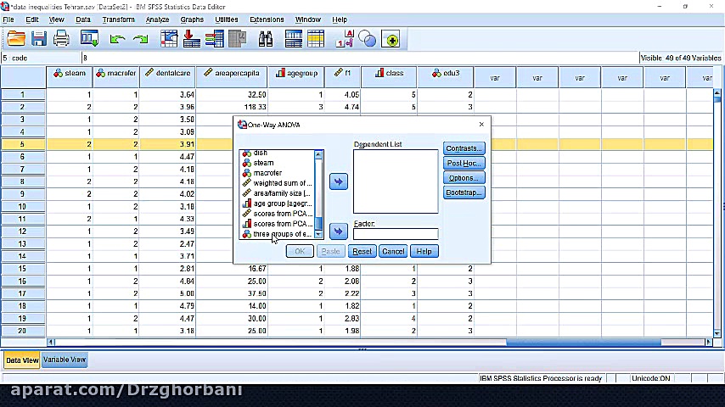Click the Find binoculars icon
The width and height of the screenshot is (725, 407).
[266, 39]
